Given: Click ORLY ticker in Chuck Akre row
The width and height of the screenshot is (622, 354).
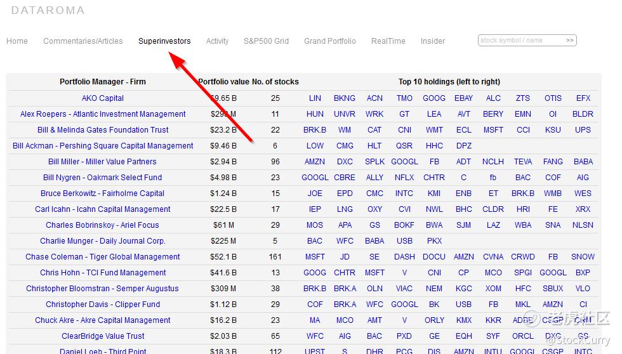Looking at the screenshot, I should click(x=434, y=320).
